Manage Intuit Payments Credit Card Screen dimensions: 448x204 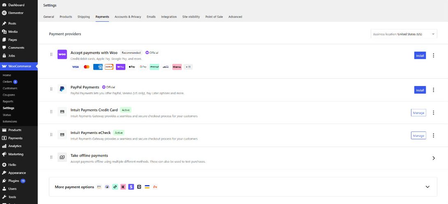click(418, 113)
